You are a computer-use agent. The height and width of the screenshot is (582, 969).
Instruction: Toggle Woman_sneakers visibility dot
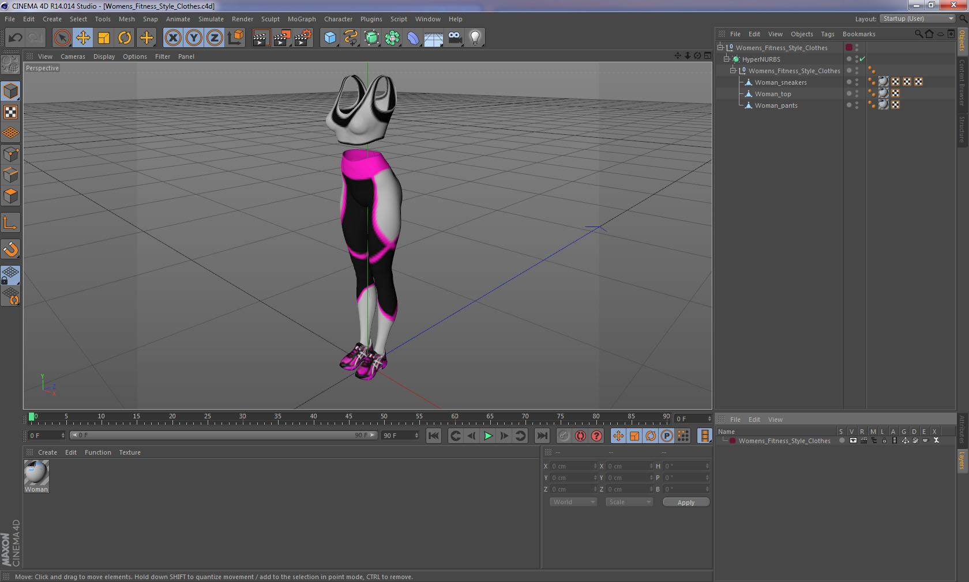(849, 82)
